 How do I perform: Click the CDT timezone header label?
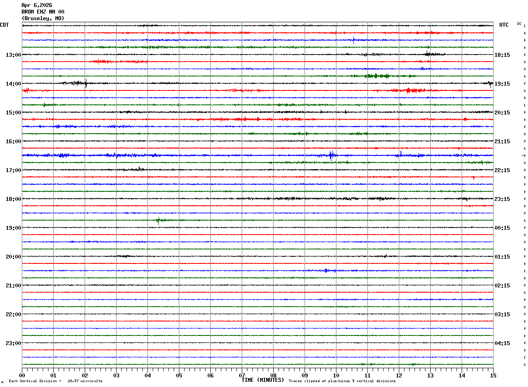pos(4,25)
